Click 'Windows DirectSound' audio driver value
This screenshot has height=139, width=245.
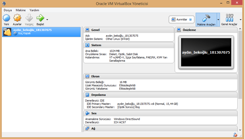click(x=127, y=119)
